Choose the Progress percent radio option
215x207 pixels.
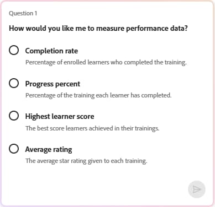14,83
